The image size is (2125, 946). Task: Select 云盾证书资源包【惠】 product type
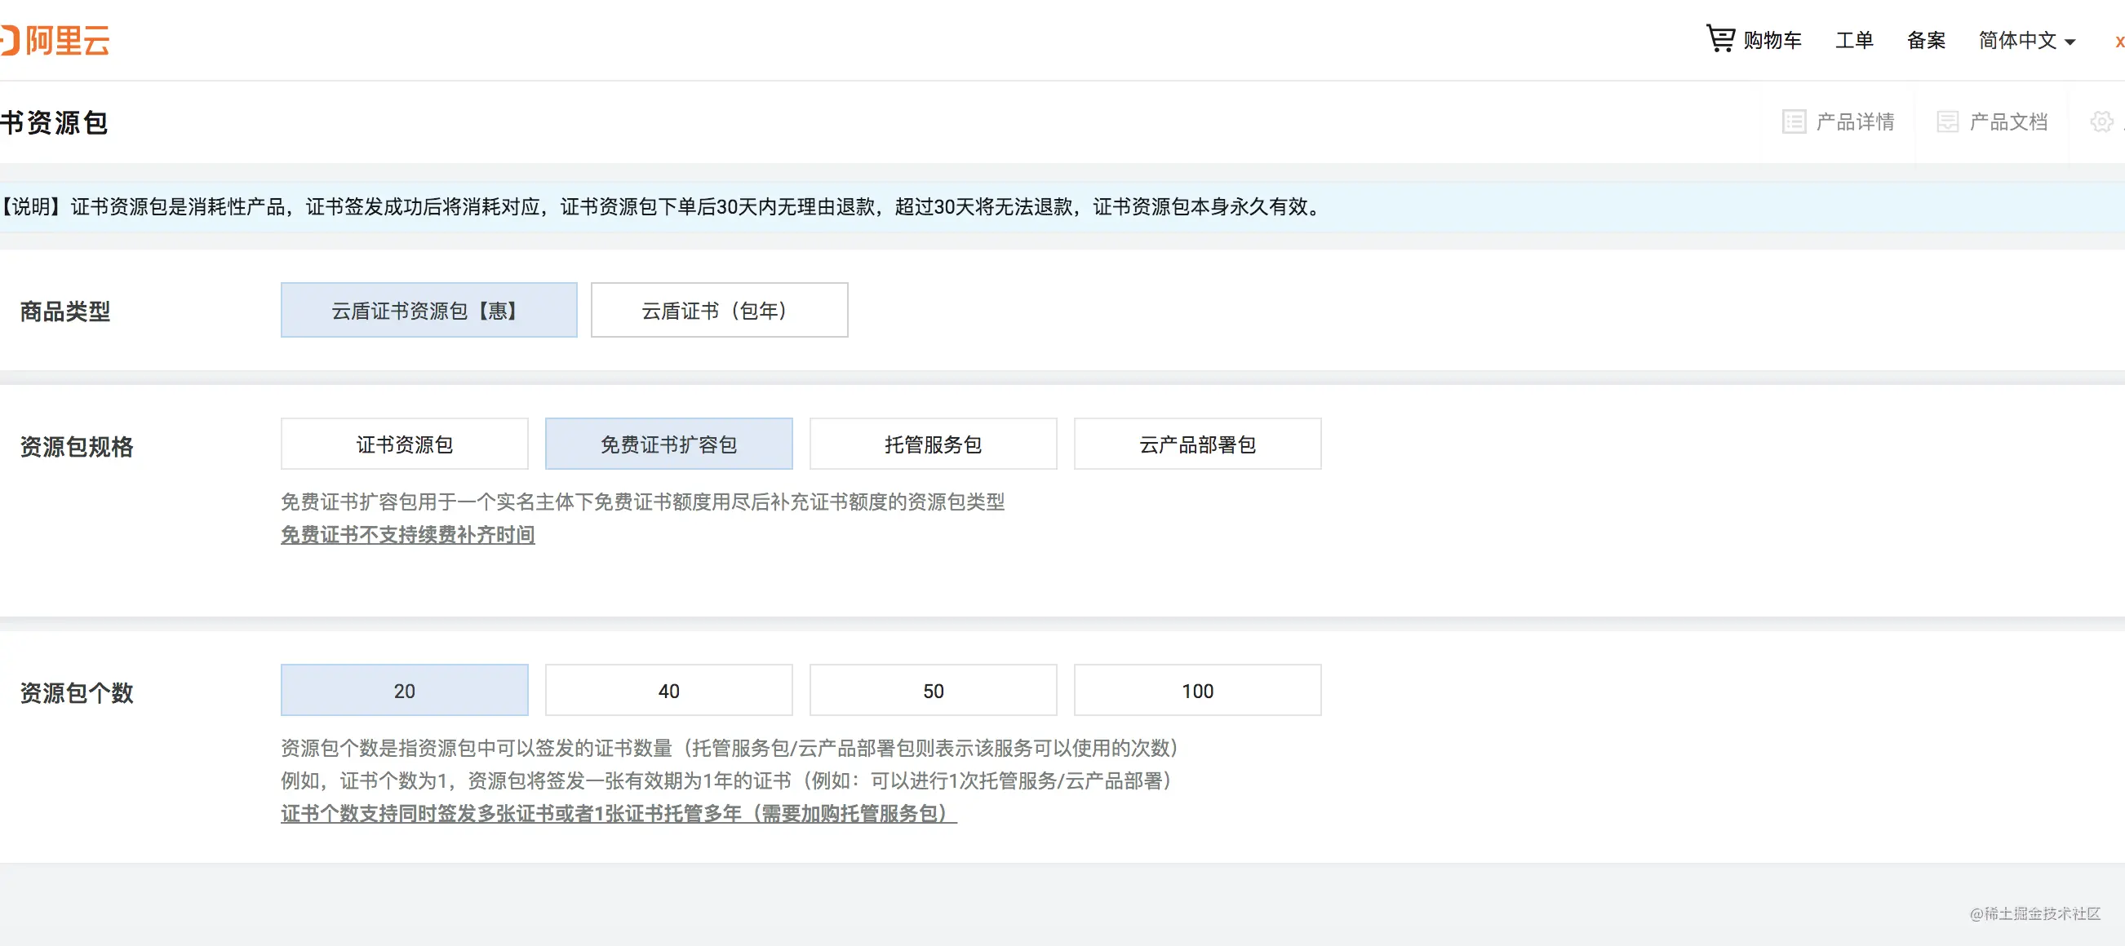428,310
